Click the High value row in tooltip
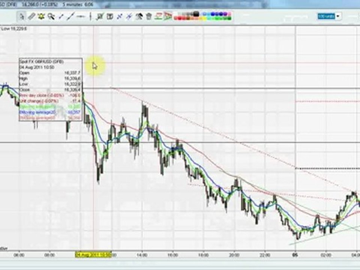360x270 pixels. click(50, 78)
